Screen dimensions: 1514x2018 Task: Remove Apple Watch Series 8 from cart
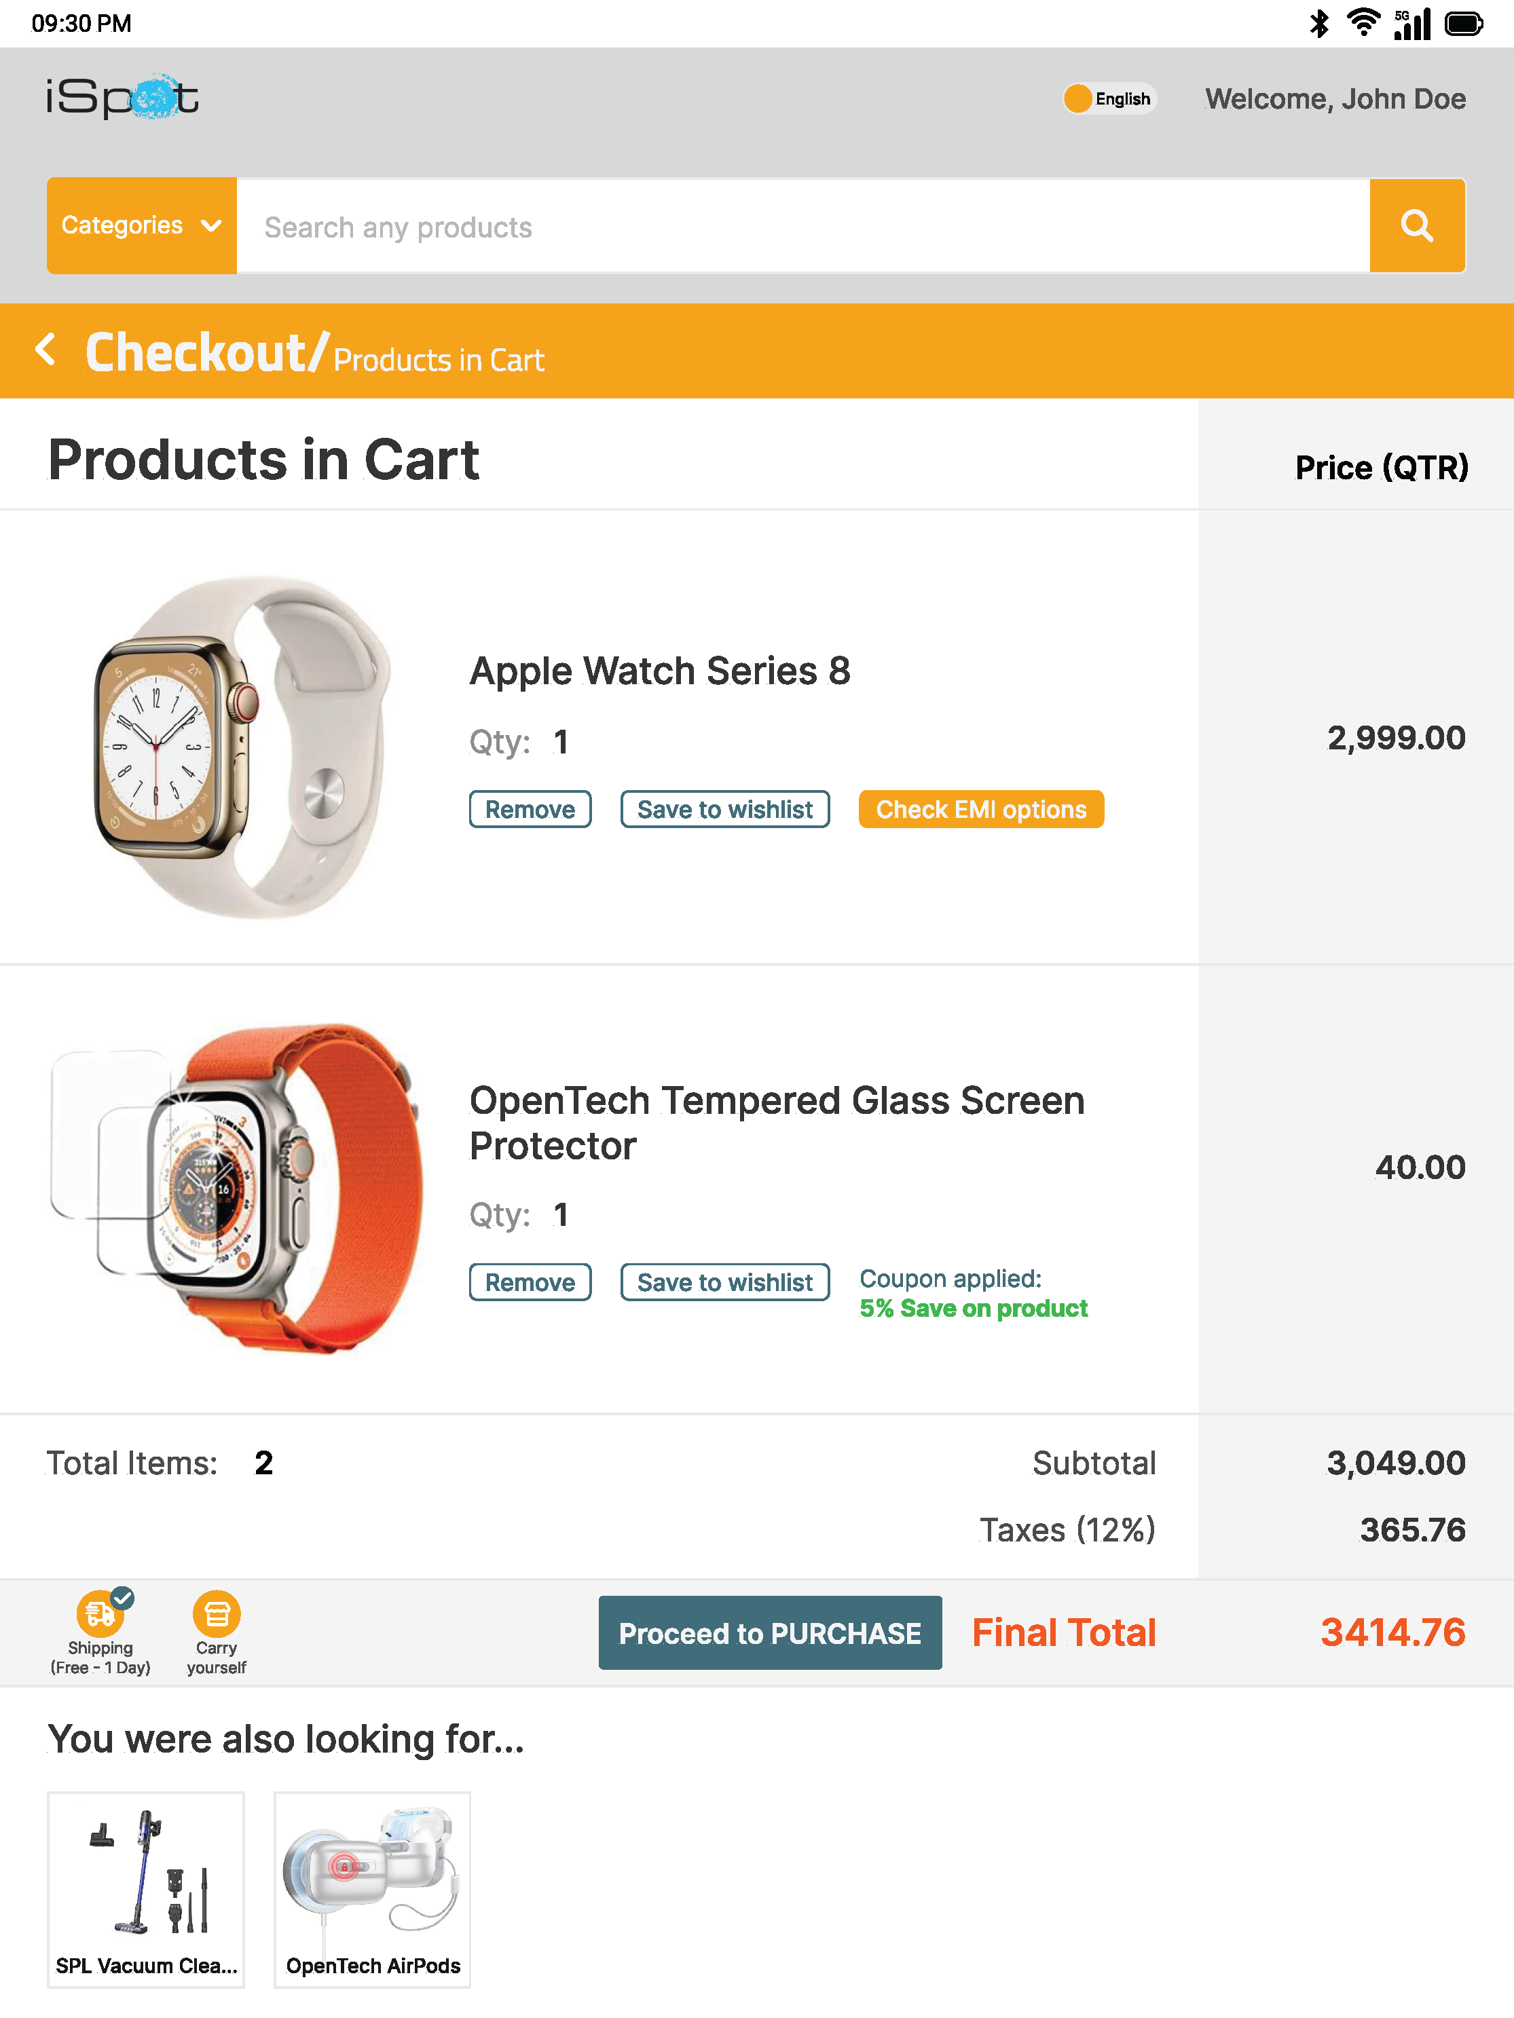(530, 809)
